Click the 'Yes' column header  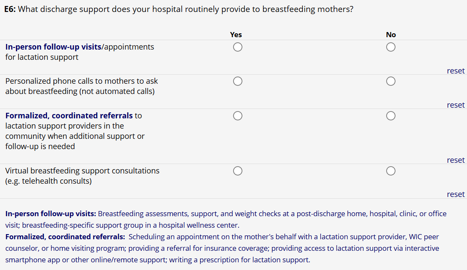click(x=236, y=35)
